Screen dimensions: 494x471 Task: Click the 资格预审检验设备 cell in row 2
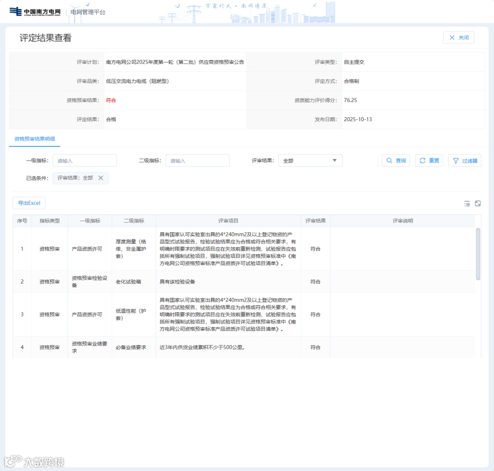click(x=90, y=282)
